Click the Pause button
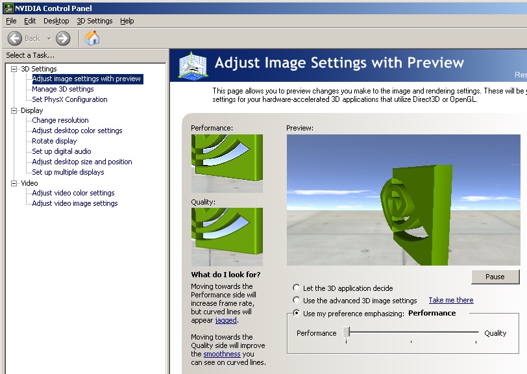Image resolution: width=527 pixels, height=374 pixels. 495,277
